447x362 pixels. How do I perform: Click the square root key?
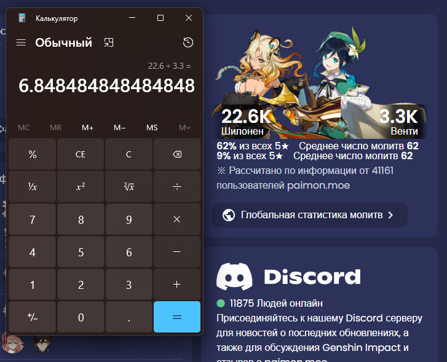(x=129, y=187)
